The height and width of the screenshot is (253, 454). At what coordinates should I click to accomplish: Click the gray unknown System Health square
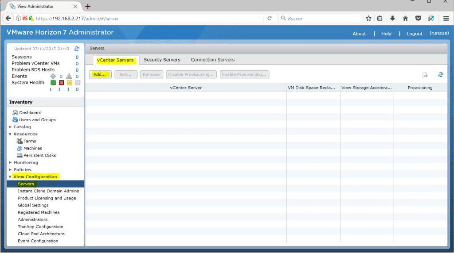click(78, 83)
